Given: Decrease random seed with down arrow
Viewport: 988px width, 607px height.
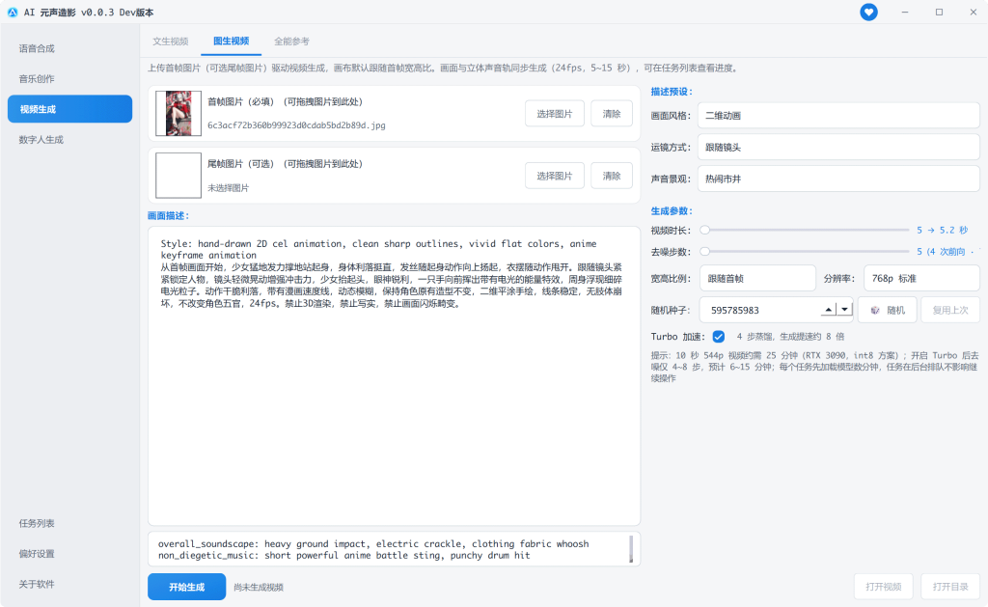Looking at the screenshot, I should pos(844,310).
